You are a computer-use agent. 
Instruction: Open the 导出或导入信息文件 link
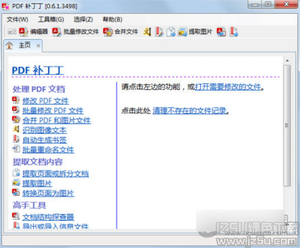pos(55,226)
